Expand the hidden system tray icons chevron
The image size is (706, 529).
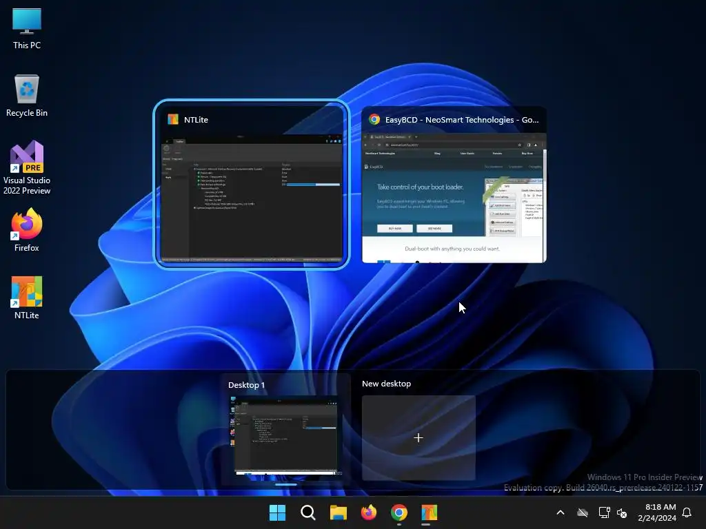point(561,512)
